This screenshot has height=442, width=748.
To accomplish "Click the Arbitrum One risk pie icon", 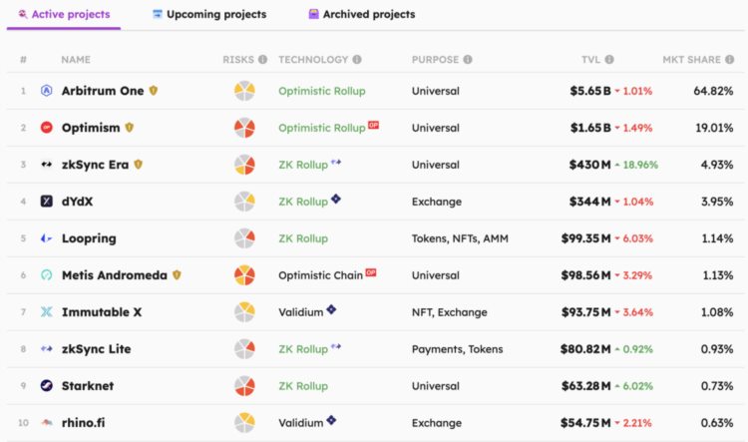I will tap(244, 91).
